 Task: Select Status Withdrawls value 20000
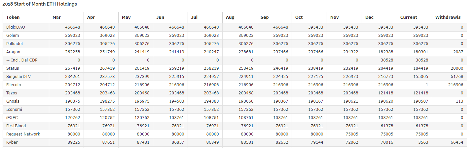coord(456,68)
